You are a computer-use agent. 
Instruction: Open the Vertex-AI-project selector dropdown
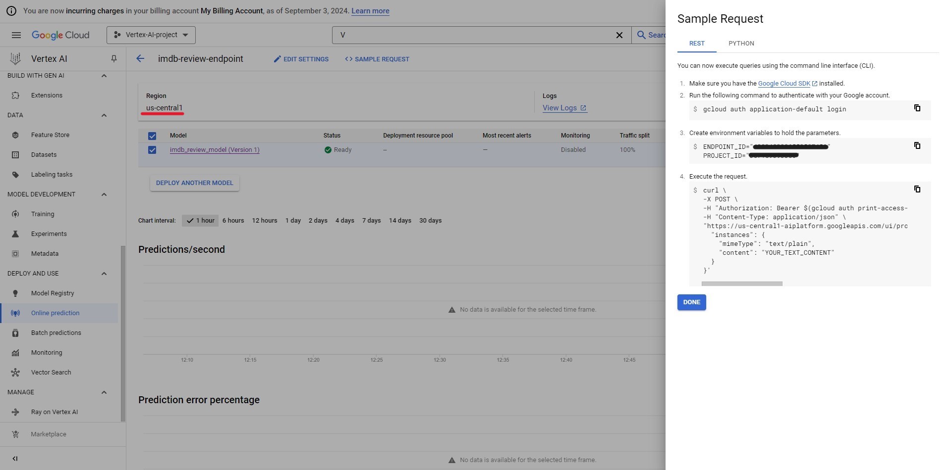coord(151,35)
